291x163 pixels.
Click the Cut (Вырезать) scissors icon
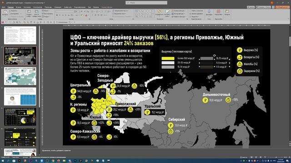point(10,11)
